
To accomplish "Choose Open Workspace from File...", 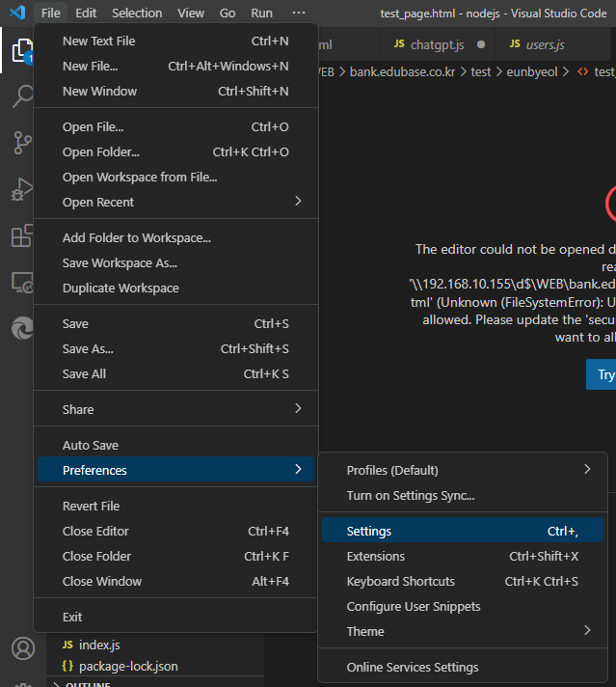I will pos(175,177).
